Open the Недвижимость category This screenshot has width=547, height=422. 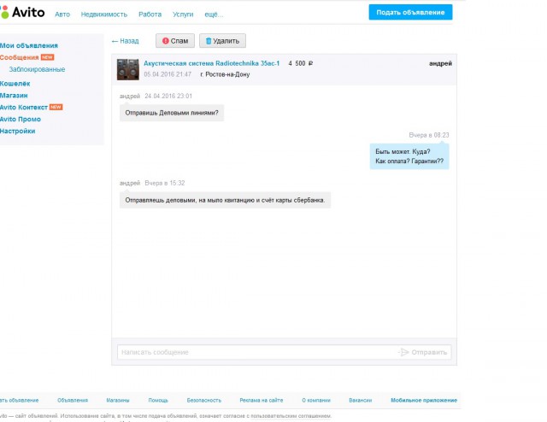coord(104,15)
